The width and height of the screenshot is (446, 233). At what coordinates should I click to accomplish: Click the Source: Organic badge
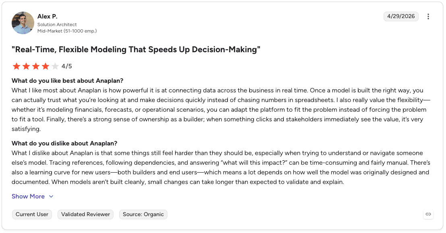click(143, 214)
